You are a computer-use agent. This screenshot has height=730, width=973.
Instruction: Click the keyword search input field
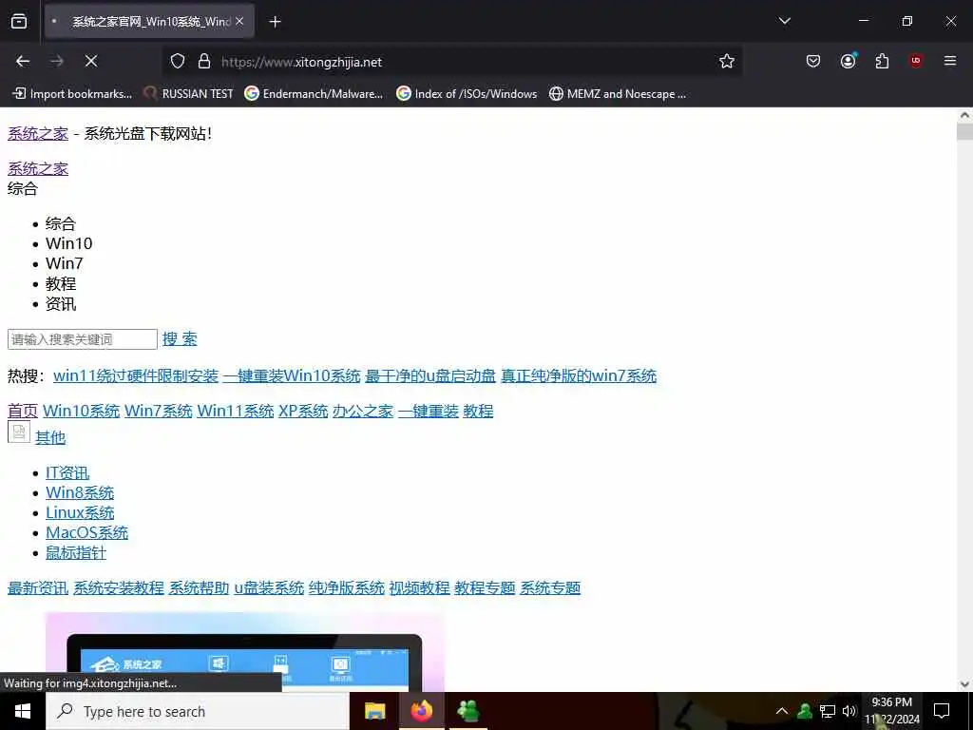pos(83,339)
